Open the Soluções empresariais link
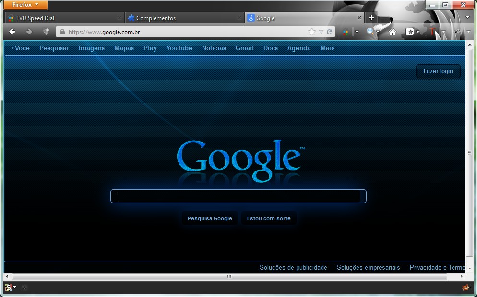Screen dimensions: 477x297 (x=369, y=268)
